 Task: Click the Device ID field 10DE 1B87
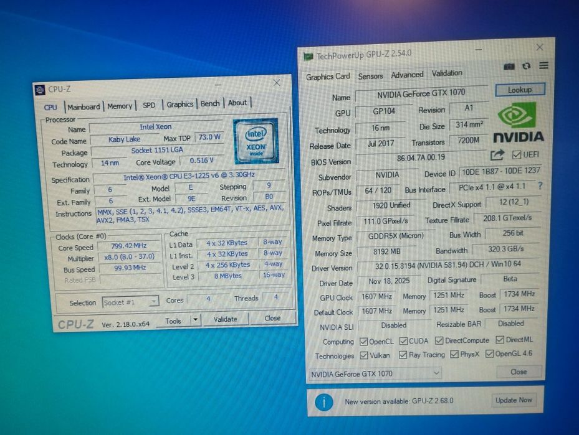click(500, 171)
